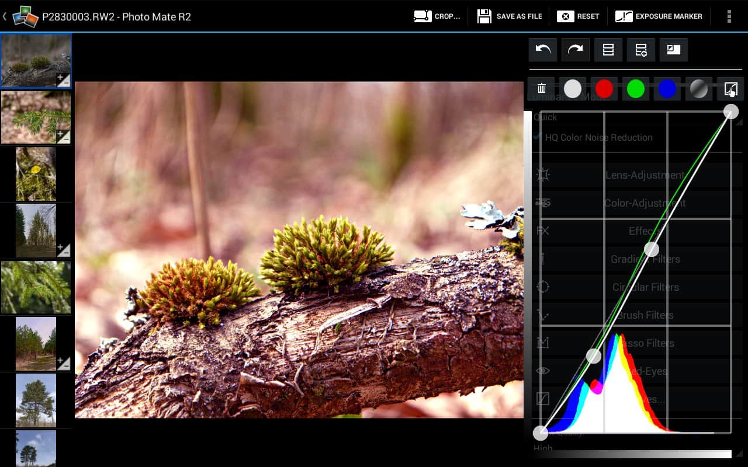The width and height of the screenshot is (748, 467).
Task: Click the redo arrow button
Action: coord(576,50)
